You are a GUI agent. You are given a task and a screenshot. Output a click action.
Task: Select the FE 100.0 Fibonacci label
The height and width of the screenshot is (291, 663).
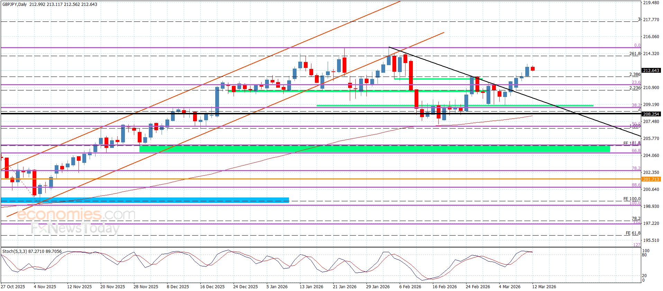(x=632, y=199)
